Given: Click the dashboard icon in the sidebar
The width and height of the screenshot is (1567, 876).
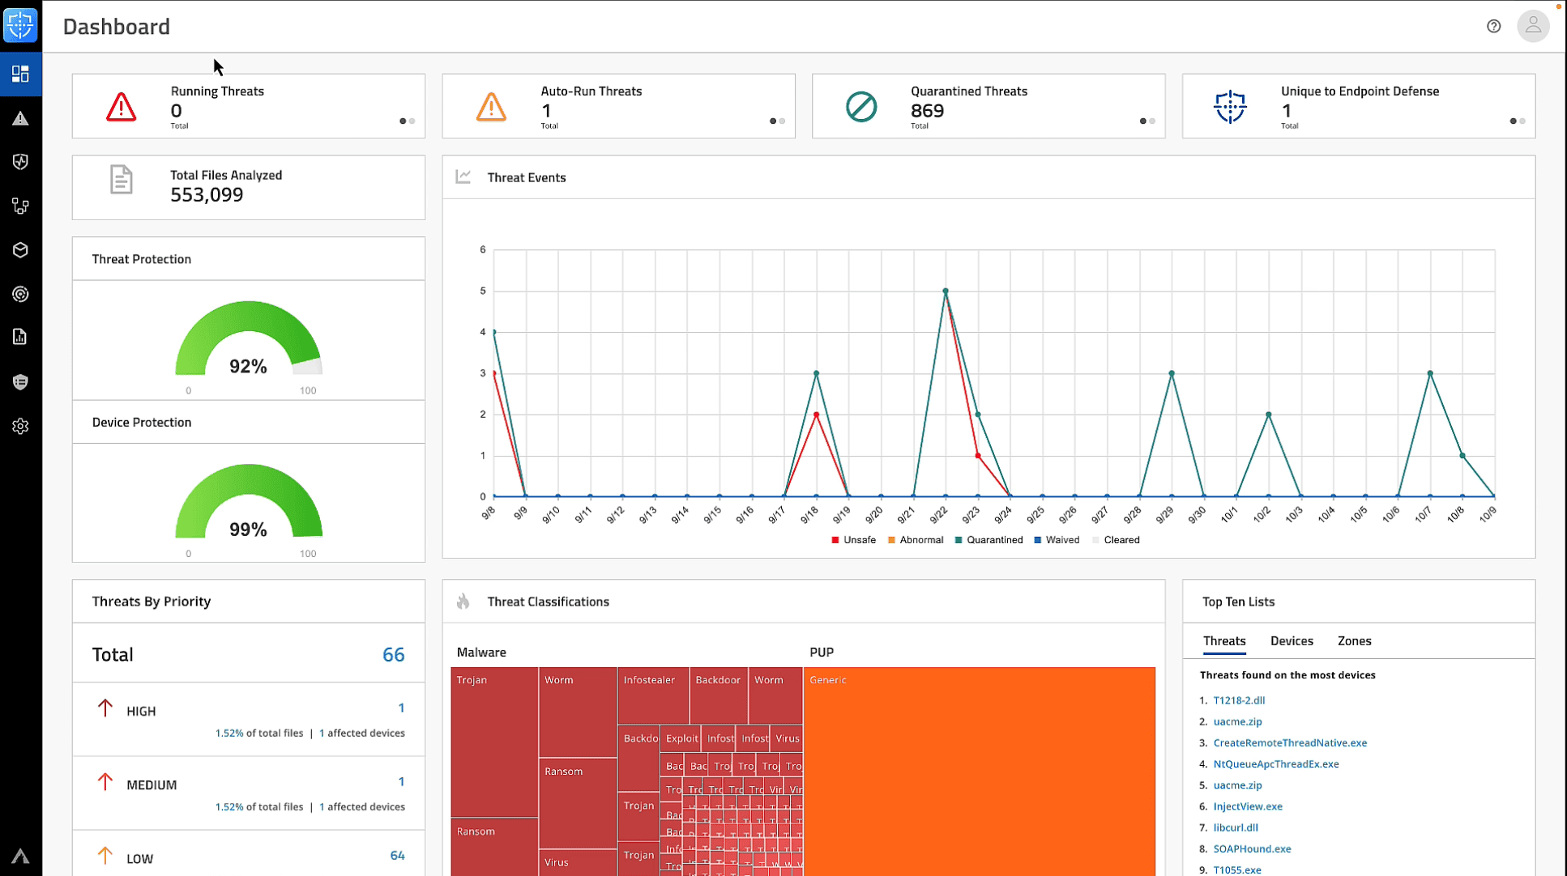Looking at the screenshot, I should (x=20, y=74).
